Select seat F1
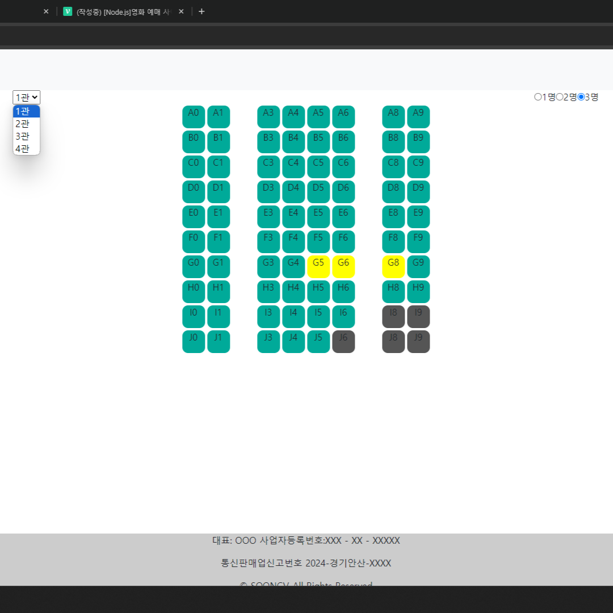The height and width of the screenshot is (613, 613). click(218, 241)
